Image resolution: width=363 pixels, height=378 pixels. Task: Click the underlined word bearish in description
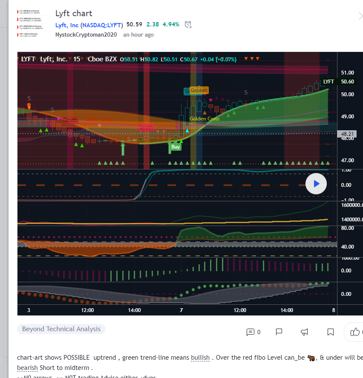click(28, 368)
